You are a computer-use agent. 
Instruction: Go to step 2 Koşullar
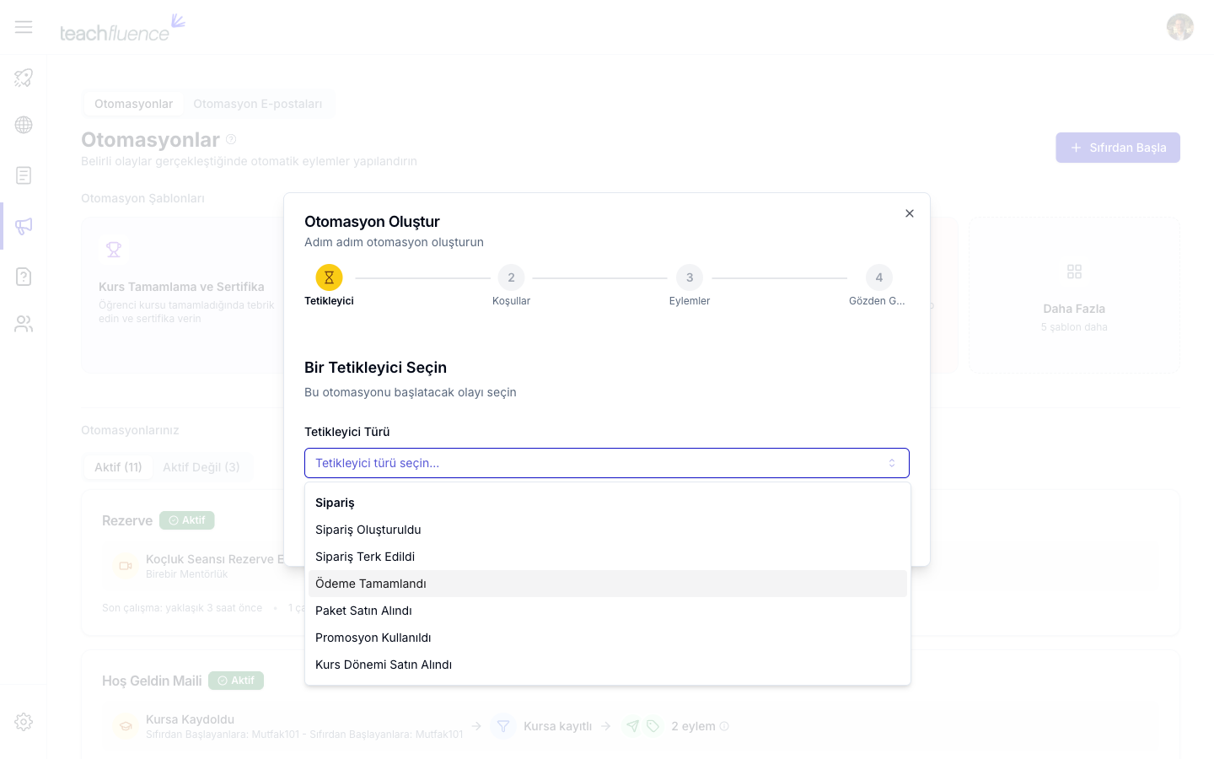(x=511, y=277)
